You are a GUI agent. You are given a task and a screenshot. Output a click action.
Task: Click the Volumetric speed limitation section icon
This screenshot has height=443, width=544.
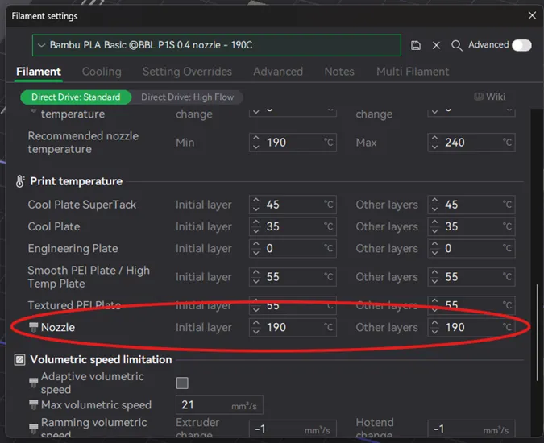[20, 360]
